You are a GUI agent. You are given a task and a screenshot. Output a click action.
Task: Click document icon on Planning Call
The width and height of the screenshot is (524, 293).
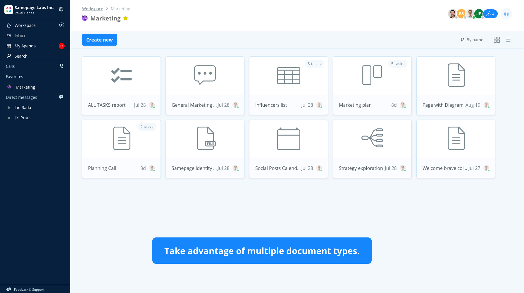[122, 138]
